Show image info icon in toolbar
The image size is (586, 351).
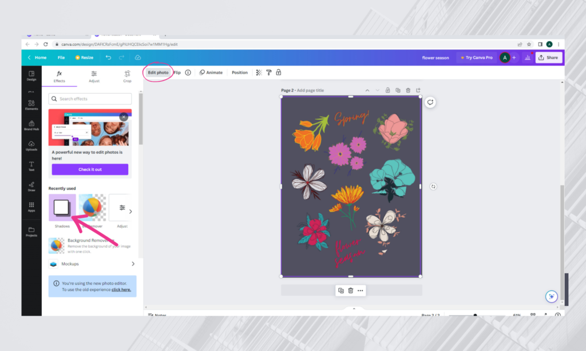point(188,73)
